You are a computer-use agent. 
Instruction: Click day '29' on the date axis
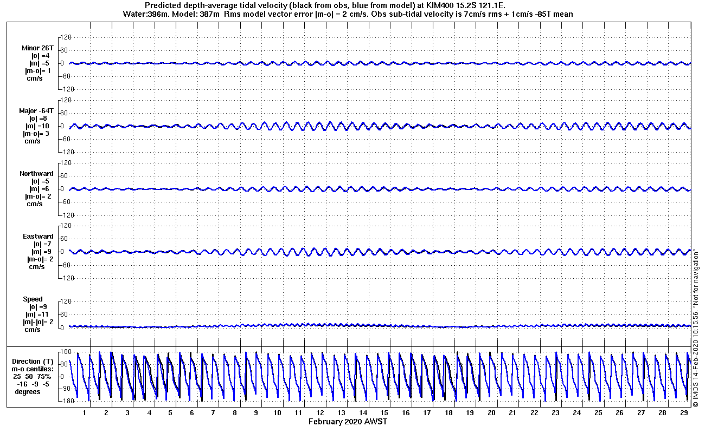[x=684, y=412]
